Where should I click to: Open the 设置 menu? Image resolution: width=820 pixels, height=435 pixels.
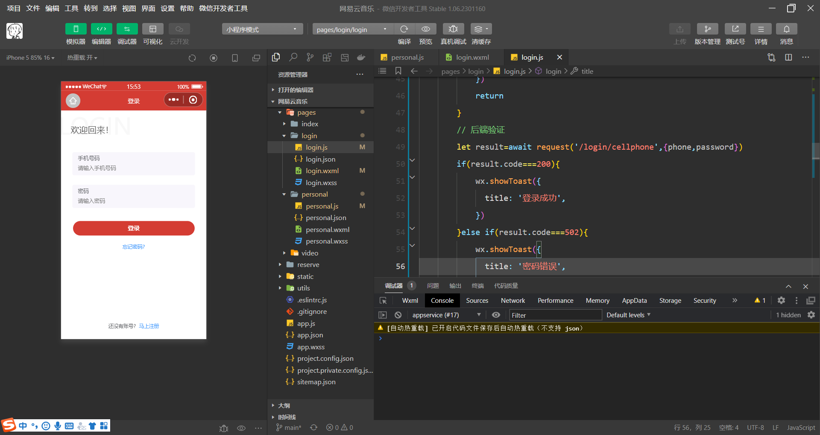[x=167, y=9]
